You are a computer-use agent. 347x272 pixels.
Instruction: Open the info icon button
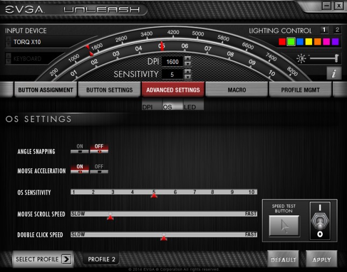coord(334,73)
